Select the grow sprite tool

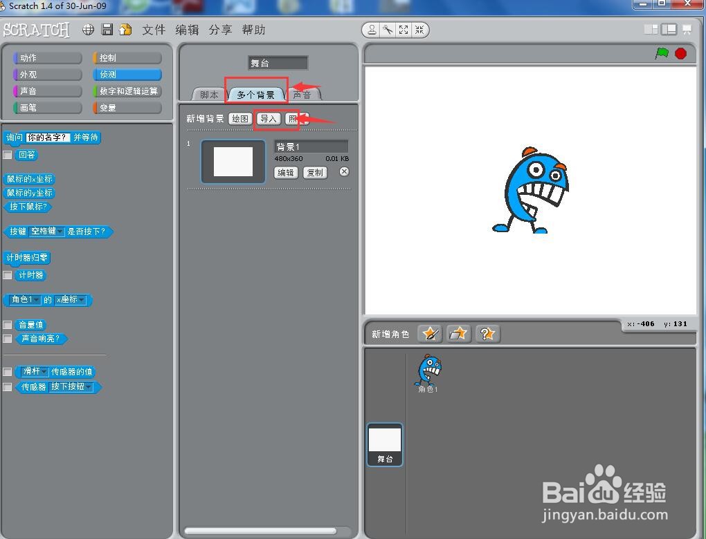pyautogui.click(x=404, y=30)
